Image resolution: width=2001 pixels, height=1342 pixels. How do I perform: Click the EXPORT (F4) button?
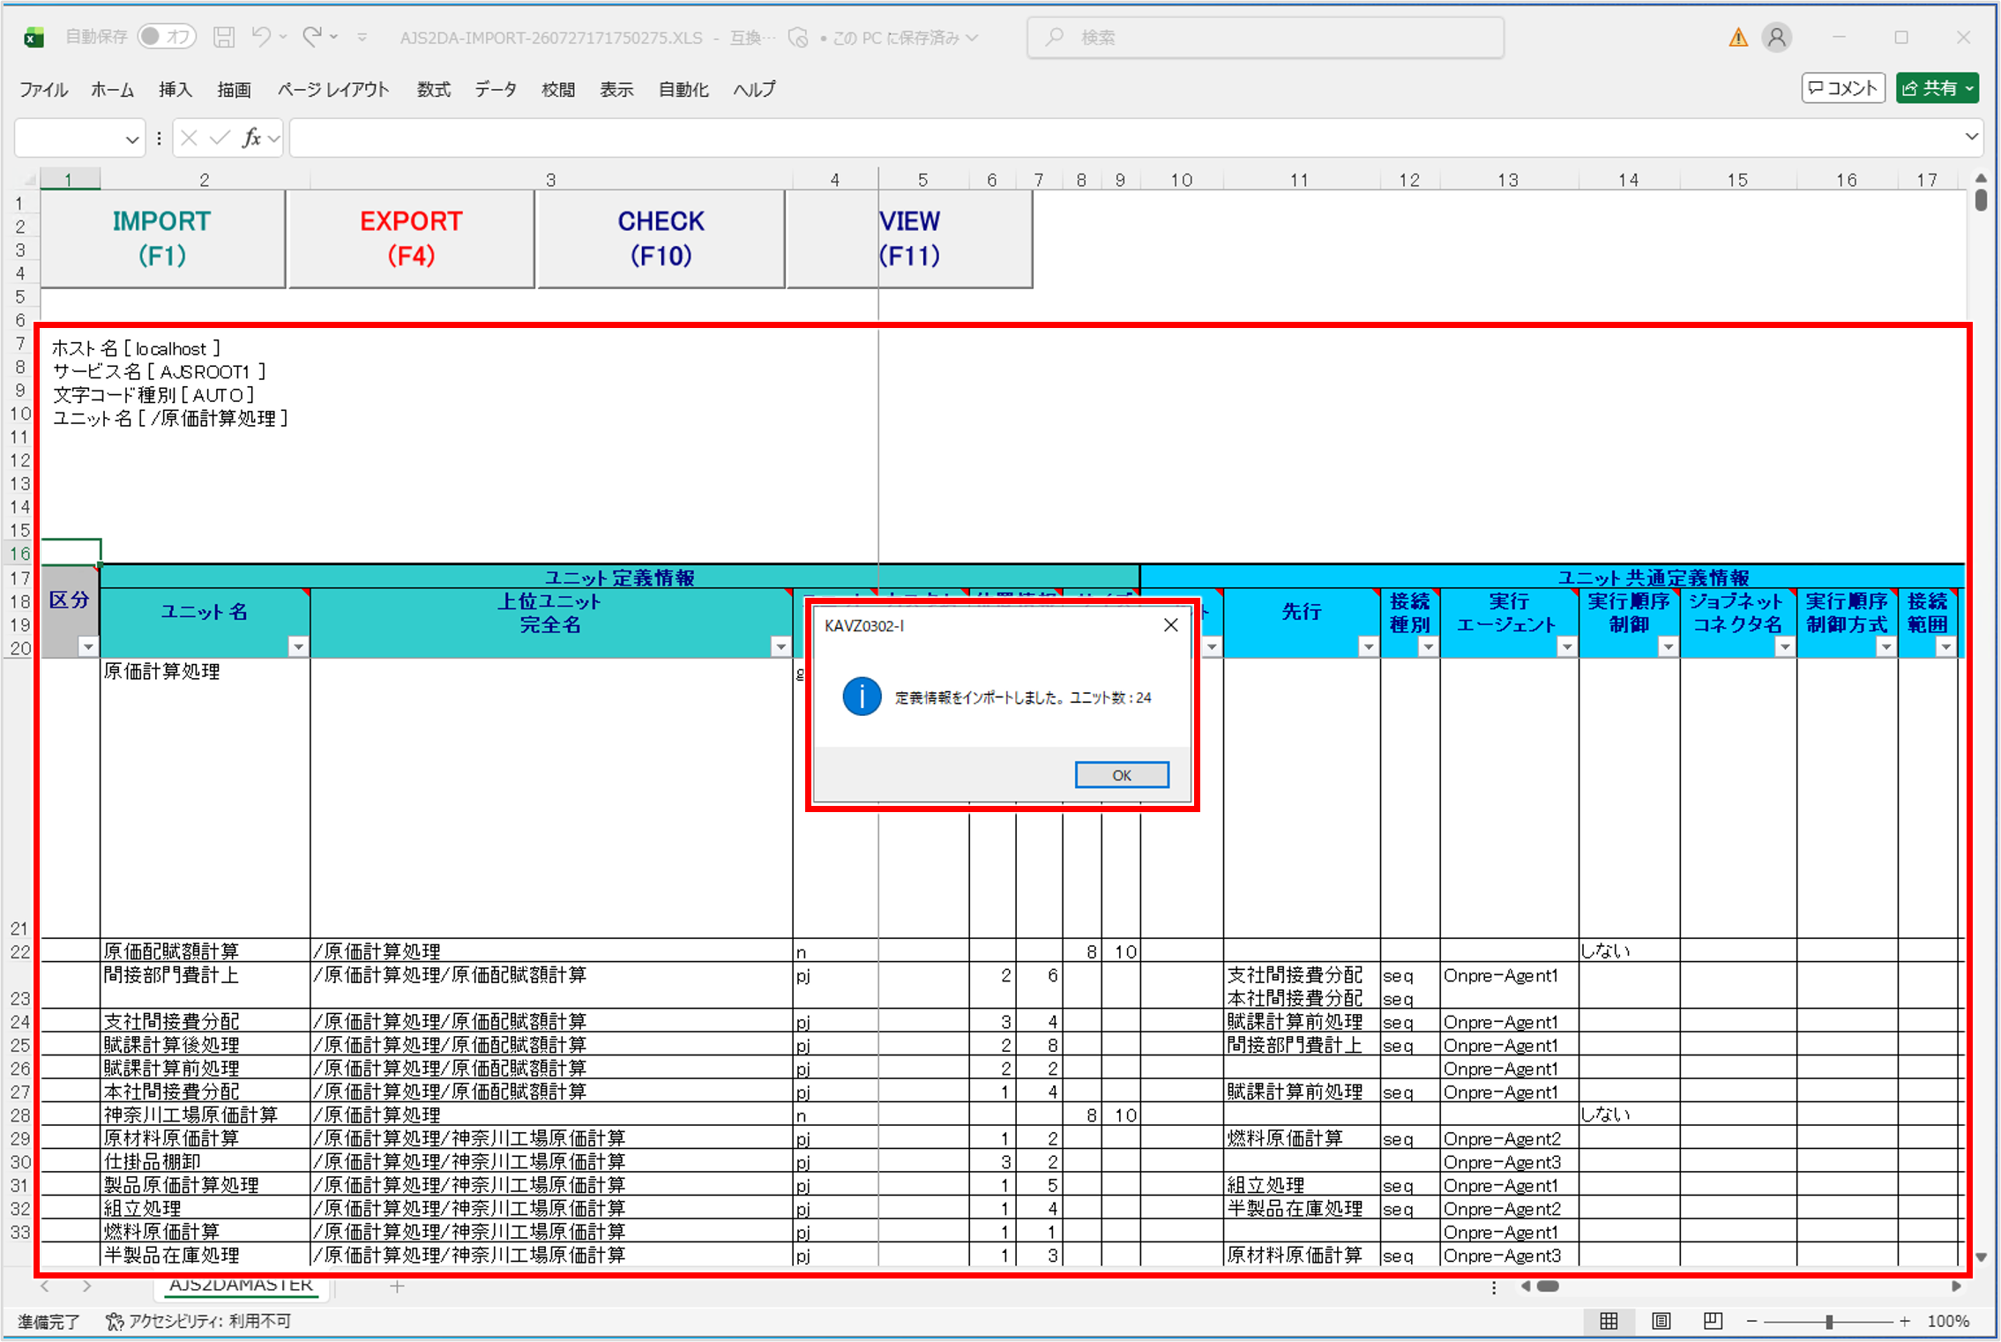(x=411, y=239)
